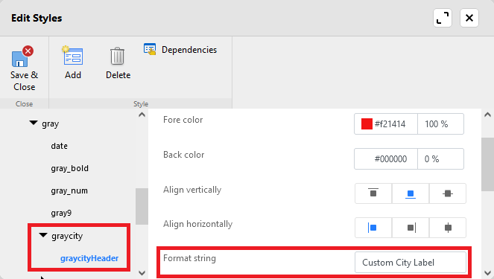This screenshot has width=494, height=279.
Task: Edit Back color opacity 0 %
Action: point(440,159)
